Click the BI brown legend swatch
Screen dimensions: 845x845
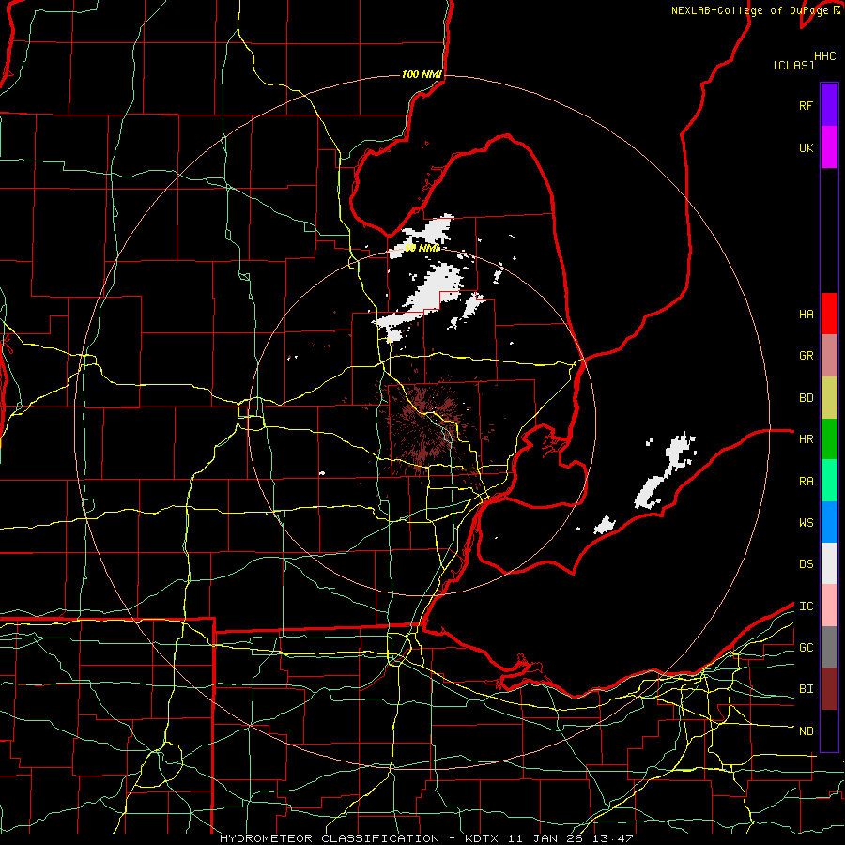[829, 689]
